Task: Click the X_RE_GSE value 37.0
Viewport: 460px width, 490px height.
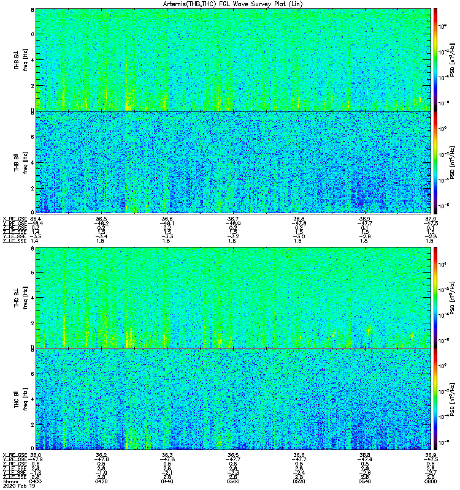Action: coord(431,219)
